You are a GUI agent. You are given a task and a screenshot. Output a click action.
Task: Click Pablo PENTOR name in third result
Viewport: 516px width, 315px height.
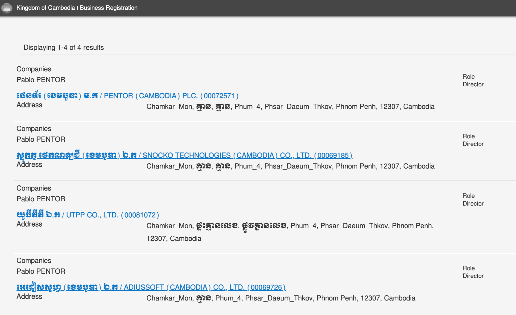[41, 199]
